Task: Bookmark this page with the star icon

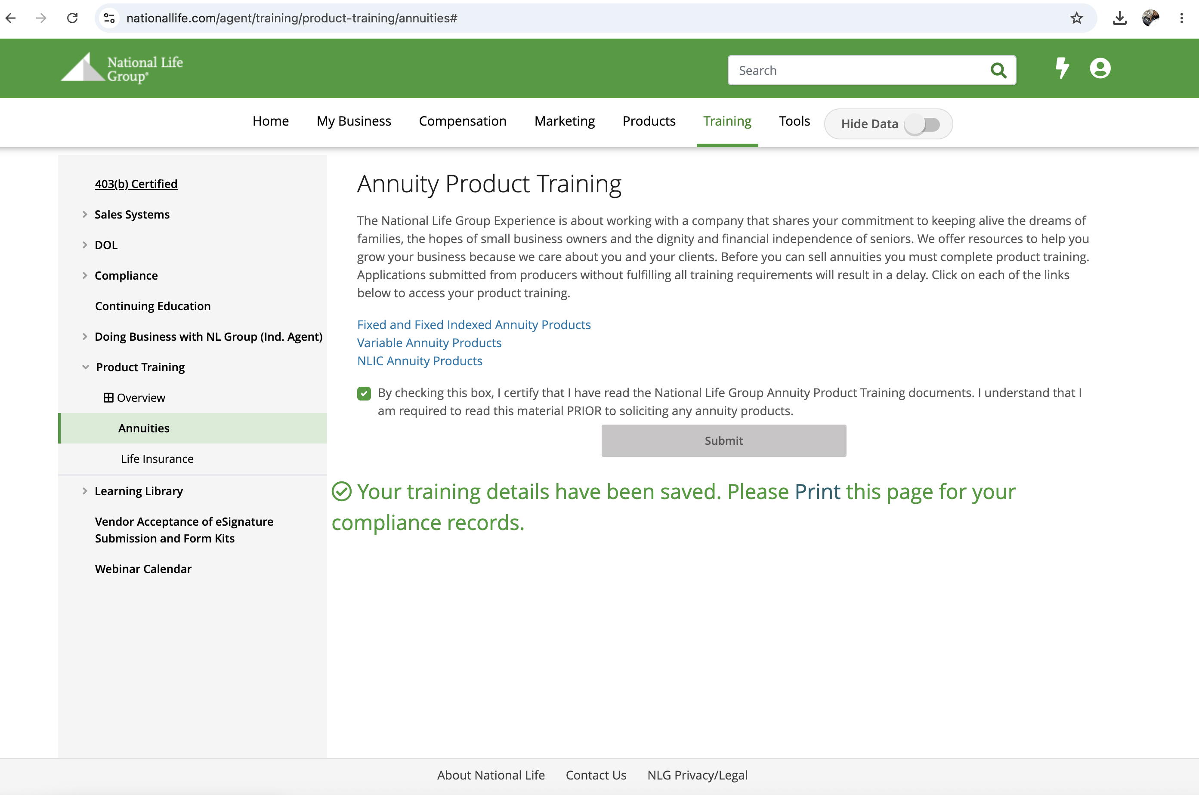Action: pos(1076,18)
